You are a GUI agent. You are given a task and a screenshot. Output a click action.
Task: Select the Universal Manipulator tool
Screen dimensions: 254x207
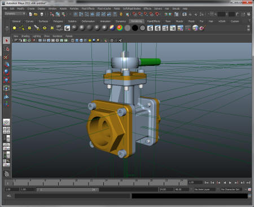click(x=7, y=88)
